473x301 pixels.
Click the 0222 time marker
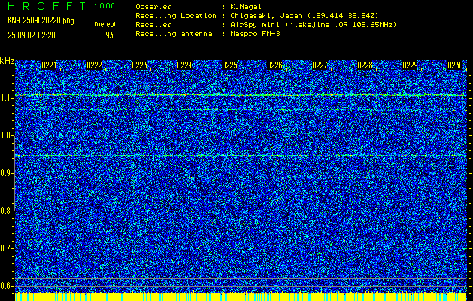click(94, 65)
